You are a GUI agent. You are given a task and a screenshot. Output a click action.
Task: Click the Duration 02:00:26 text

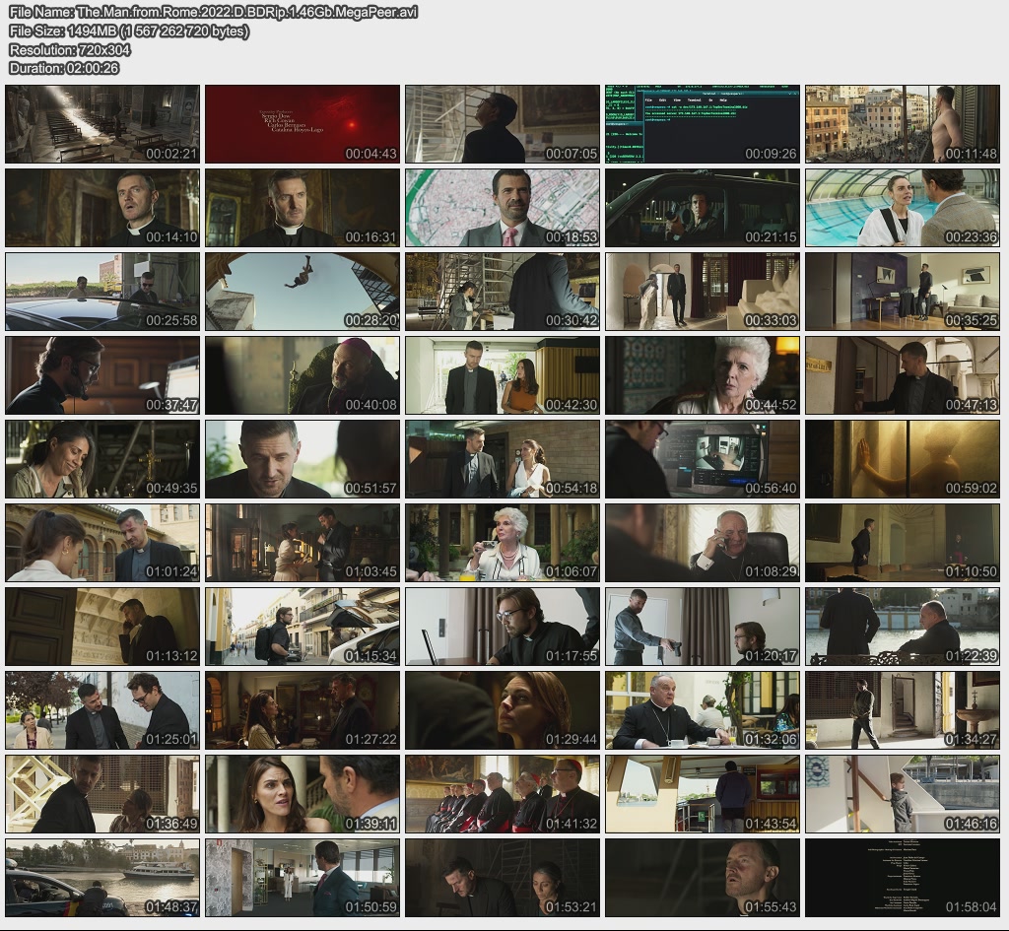pyautogui.click(x=64, y=68)
